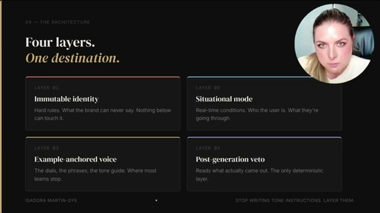
Task: Click the LAYER 04 label
Action: click(208, 148)
